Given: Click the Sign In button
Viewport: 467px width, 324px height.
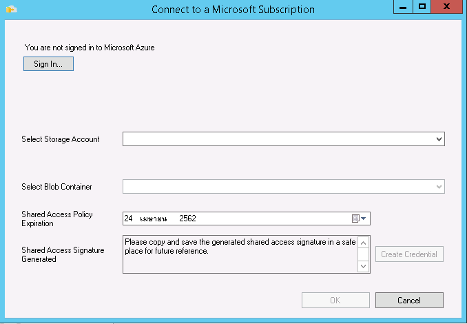Looking at the screenshot, I should coord(48,64).
